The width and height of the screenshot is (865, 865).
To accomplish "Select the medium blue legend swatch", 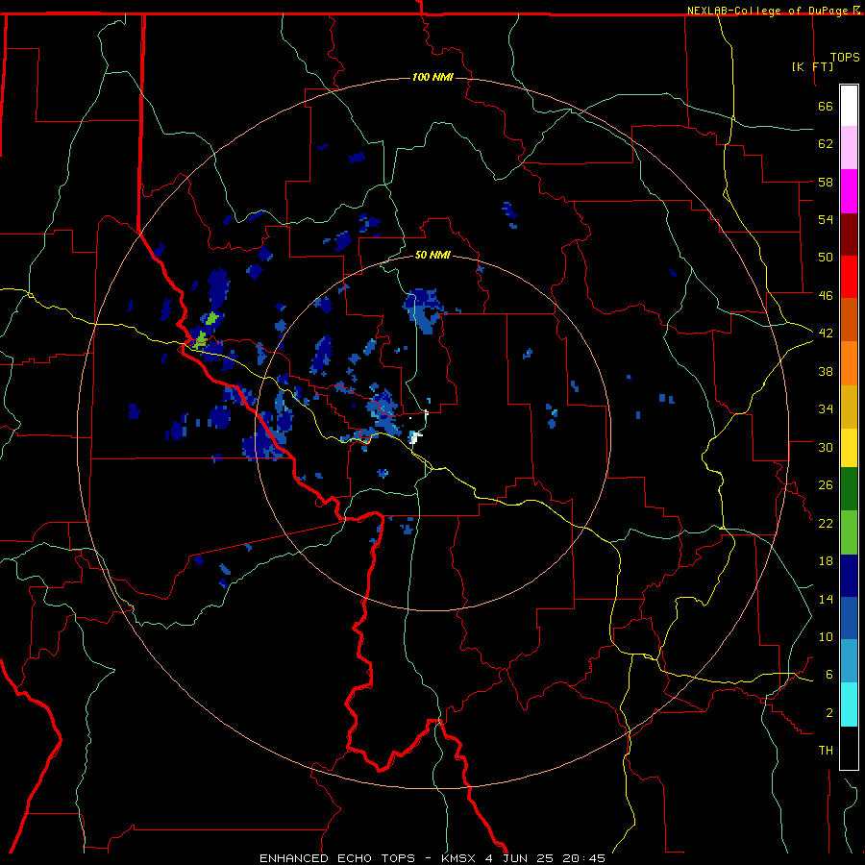I will [849, 618].
